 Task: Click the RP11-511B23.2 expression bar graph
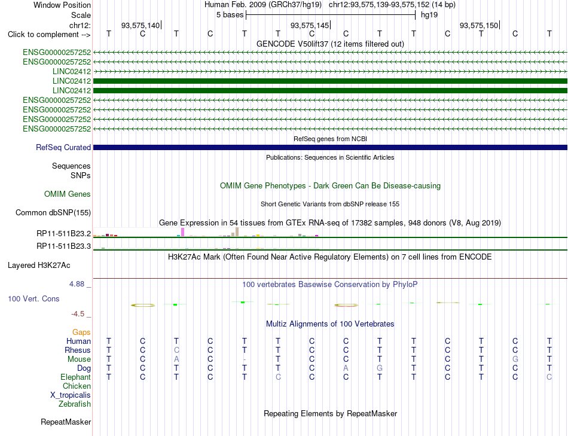coord(206,232)
